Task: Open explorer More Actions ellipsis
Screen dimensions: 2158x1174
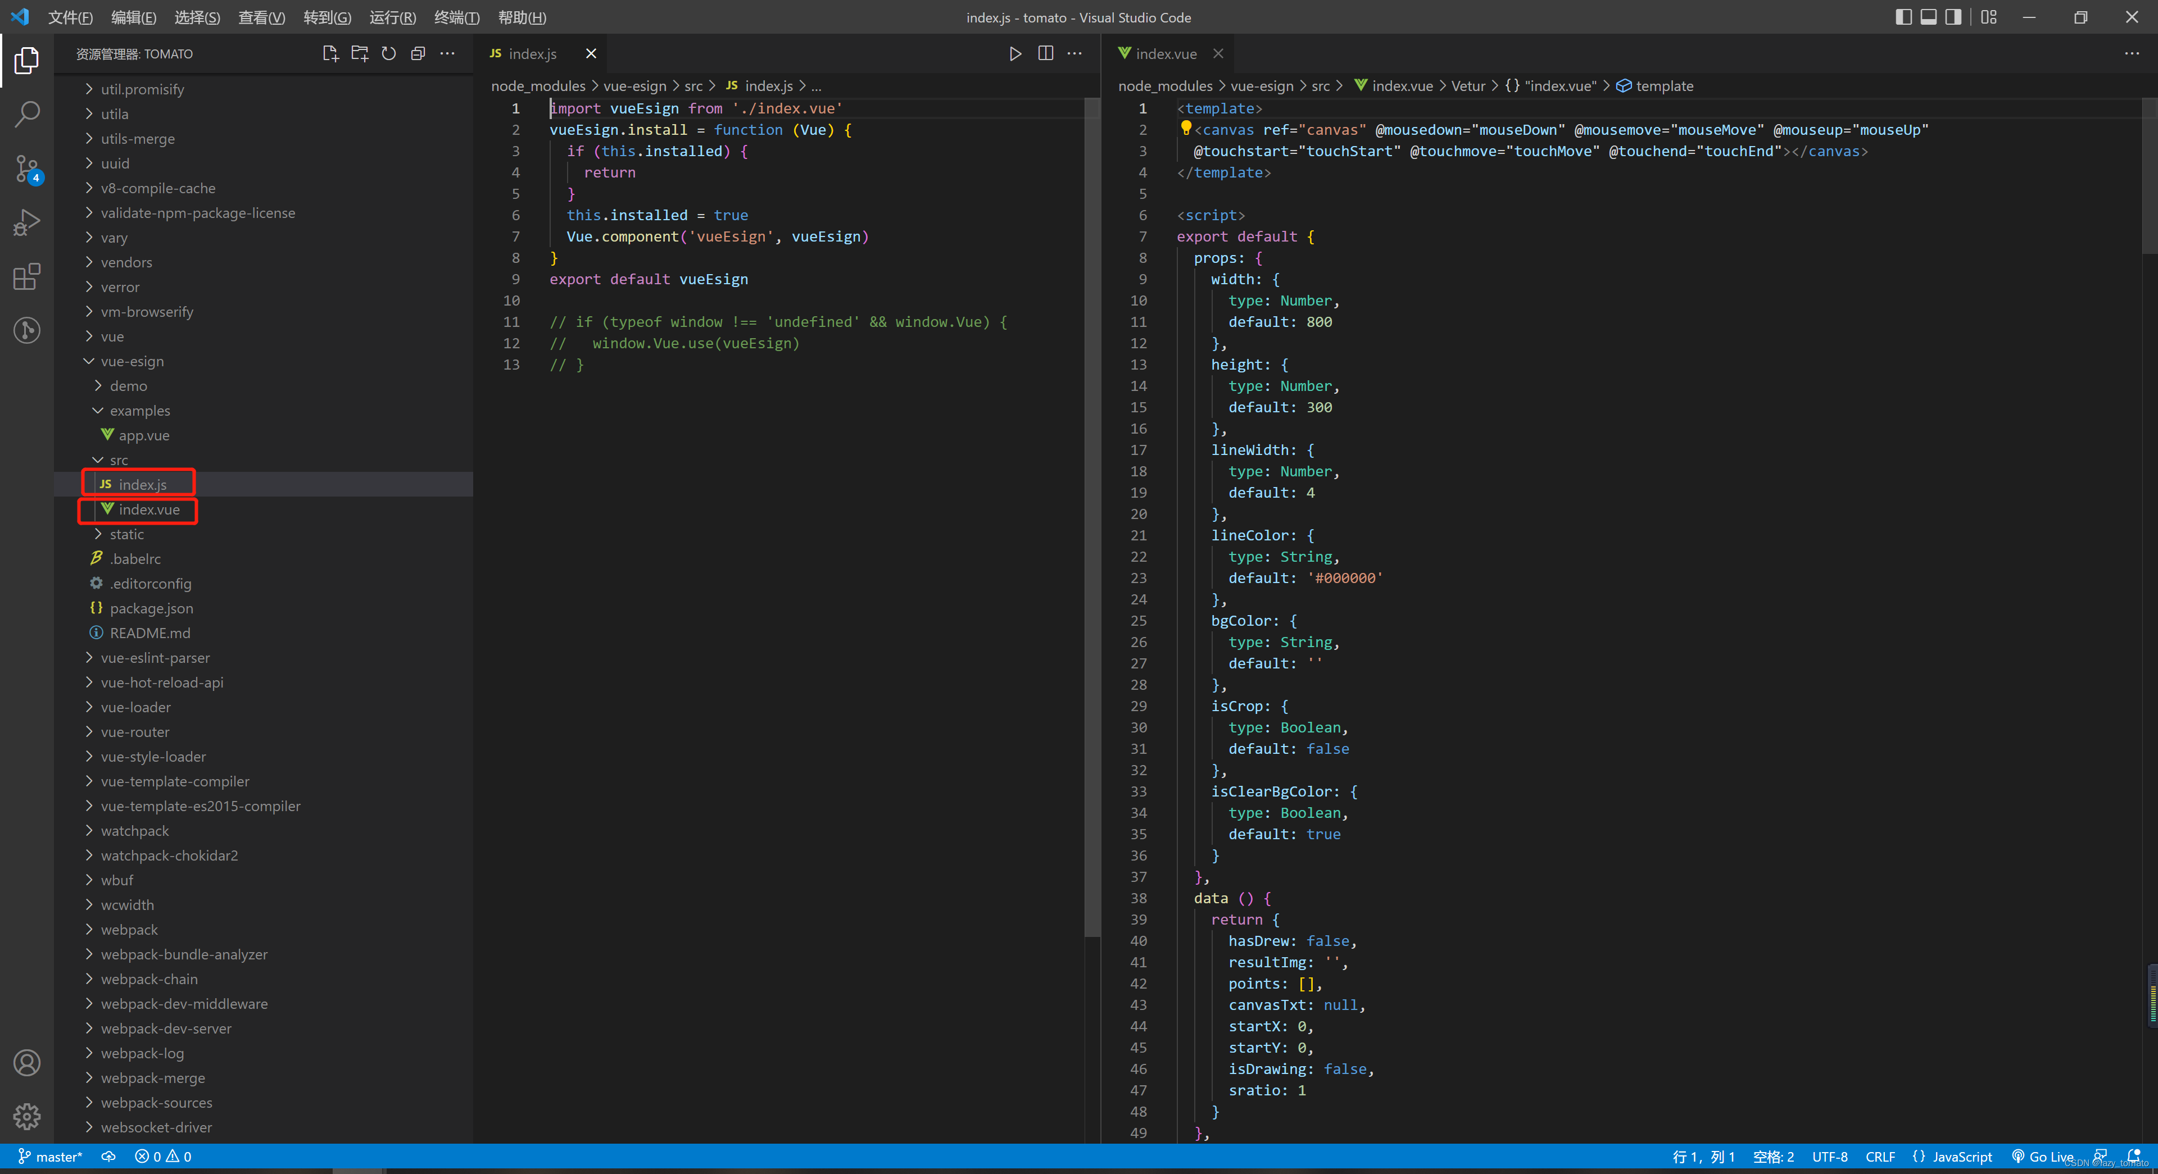Action: (447, 53)
